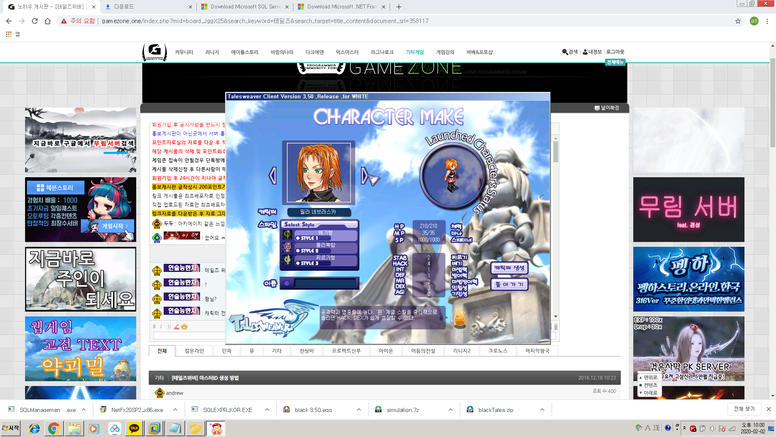The width and height of the screenshot is (776, 437).
Task: Open KakaoTalk from taskbar
Action: 134,429
